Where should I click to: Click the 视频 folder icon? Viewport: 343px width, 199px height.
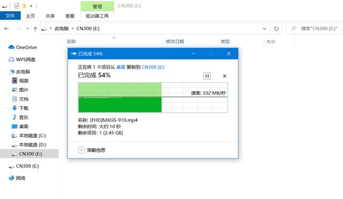click(14, 80)
